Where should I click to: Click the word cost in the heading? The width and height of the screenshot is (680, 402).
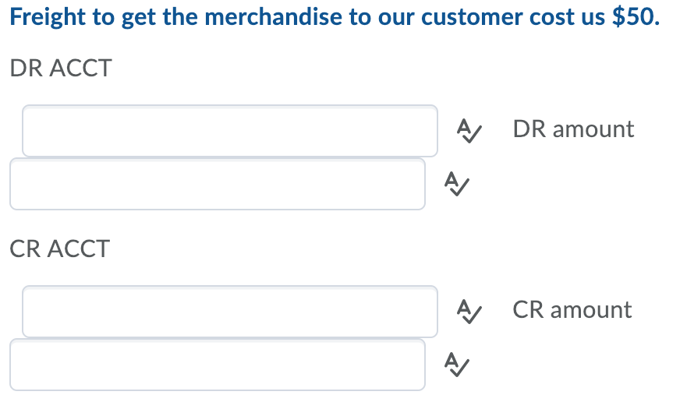click(x=551, y=19)
